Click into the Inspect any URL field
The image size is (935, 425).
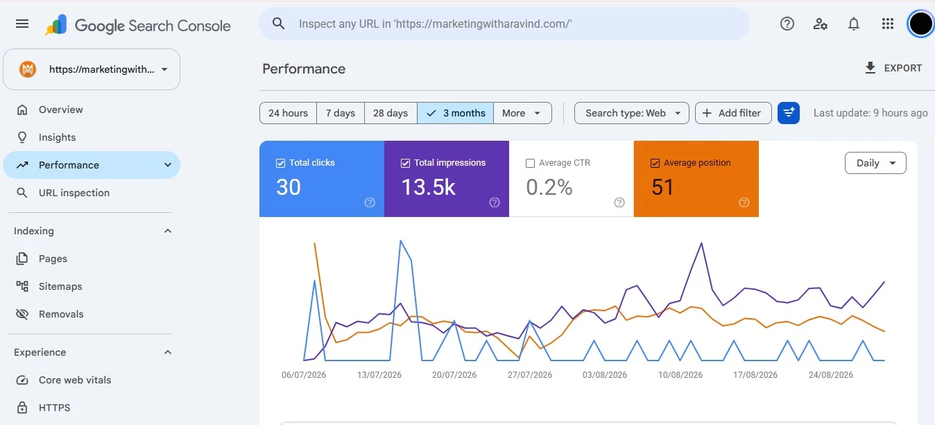click(x=504, y=24)
